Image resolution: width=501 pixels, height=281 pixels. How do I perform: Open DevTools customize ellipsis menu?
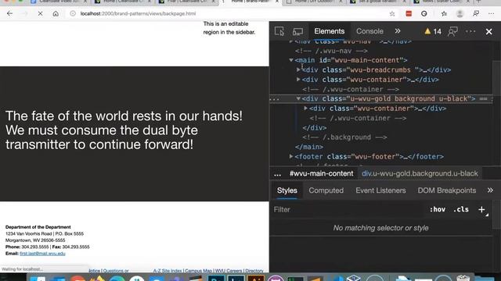470,31
